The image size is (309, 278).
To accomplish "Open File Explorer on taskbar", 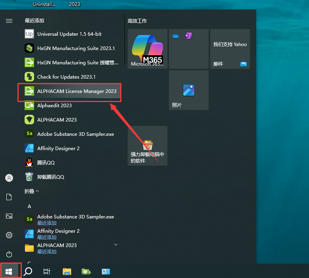I will pos(67,272).
